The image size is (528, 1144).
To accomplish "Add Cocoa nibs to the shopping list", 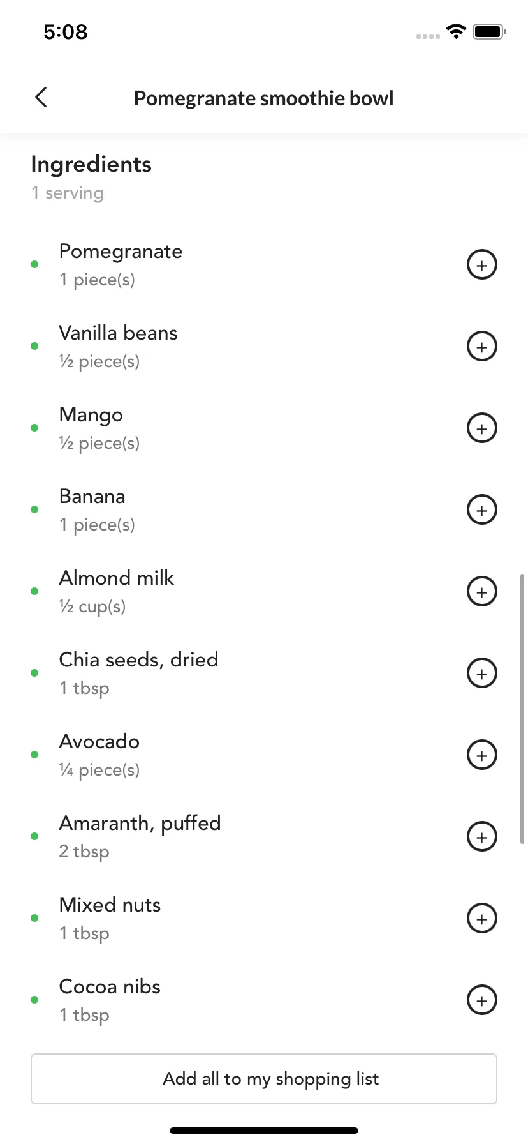I will coord(482,1000).
